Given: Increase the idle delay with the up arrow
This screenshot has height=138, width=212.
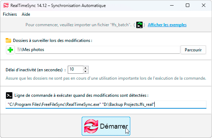Looking at the screenshot, I should coord(85,68).
